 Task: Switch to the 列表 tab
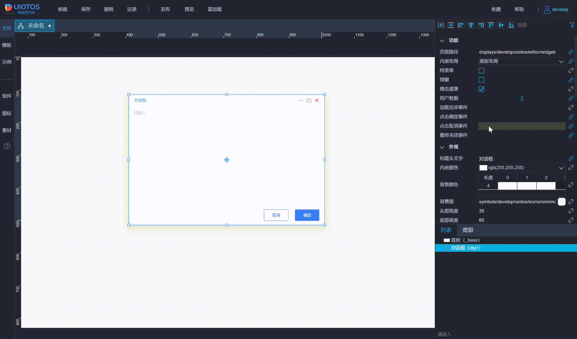tap(446, 230)
